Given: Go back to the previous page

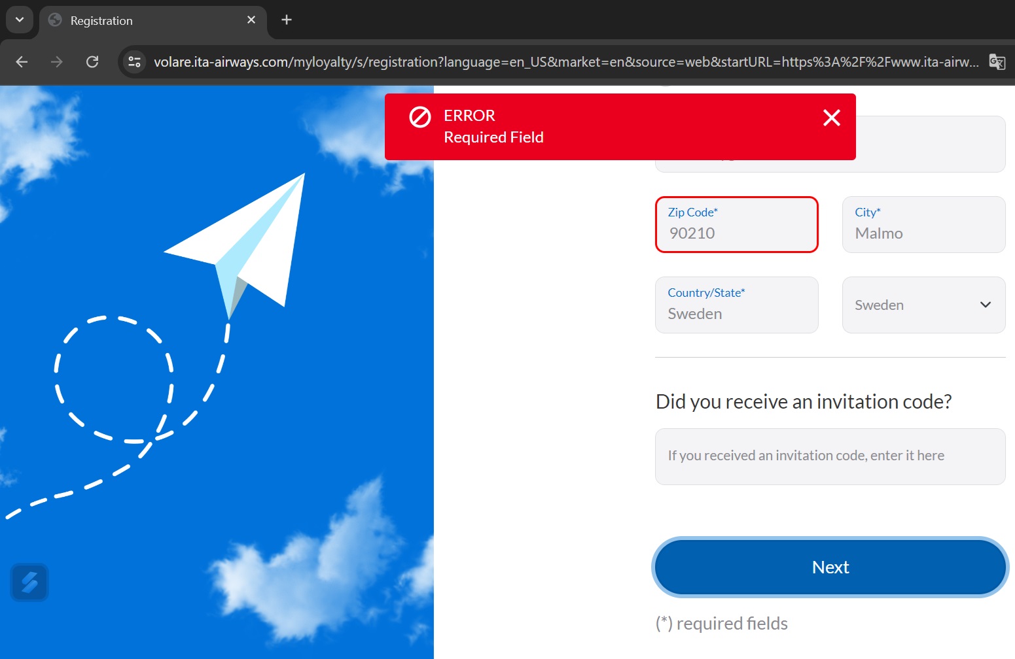Looking at the screenshot, I should pyautogui.click(x=22, y=62).
